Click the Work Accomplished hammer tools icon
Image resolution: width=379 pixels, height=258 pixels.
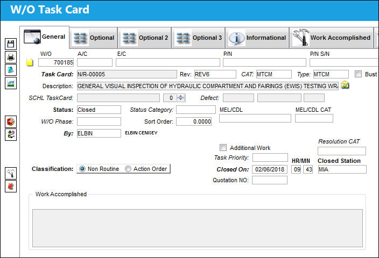coord(300,38)
